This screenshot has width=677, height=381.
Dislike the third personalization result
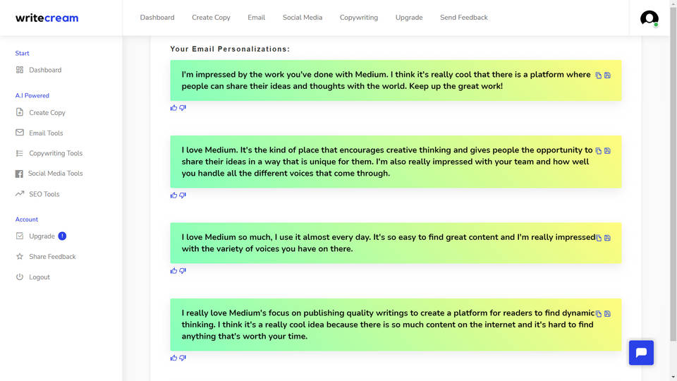click(x=183, y=271)
